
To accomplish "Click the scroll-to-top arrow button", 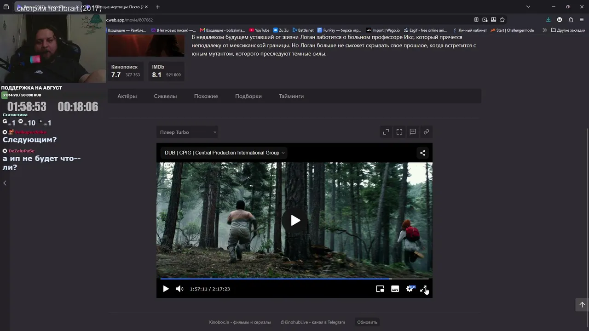I will pos(582,304).
